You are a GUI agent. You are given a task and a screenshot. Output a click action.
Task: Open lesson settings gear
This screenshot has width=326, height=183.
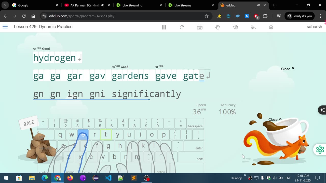(271, 27)
